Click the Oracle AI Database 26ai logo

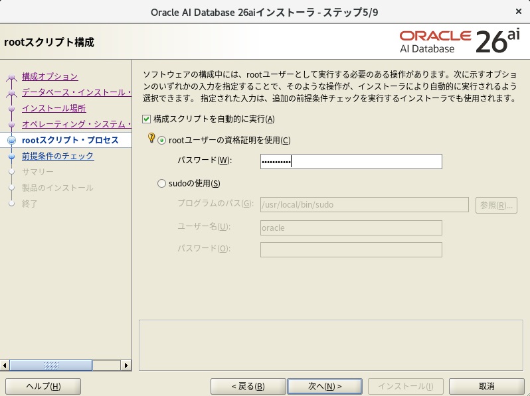[x=460, y=42]
